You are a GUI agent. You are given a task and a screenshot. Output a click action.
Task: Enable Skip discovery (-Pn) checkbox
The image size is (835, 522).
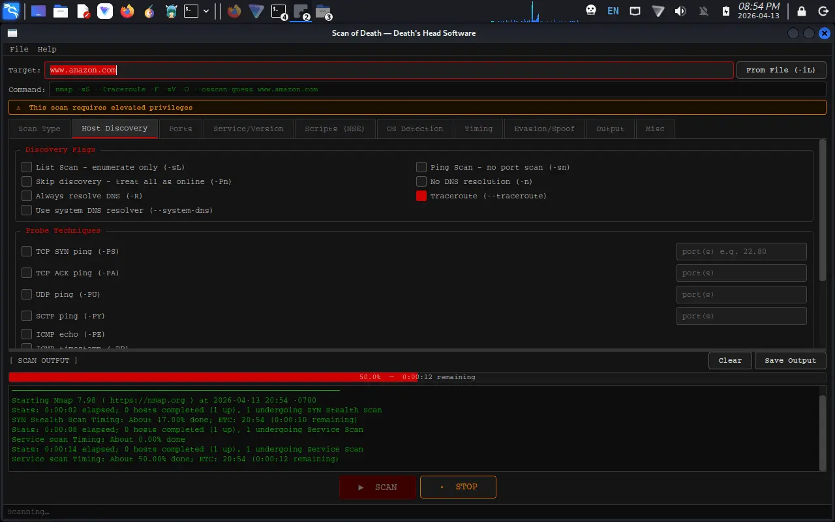click(x=27, y=181)
